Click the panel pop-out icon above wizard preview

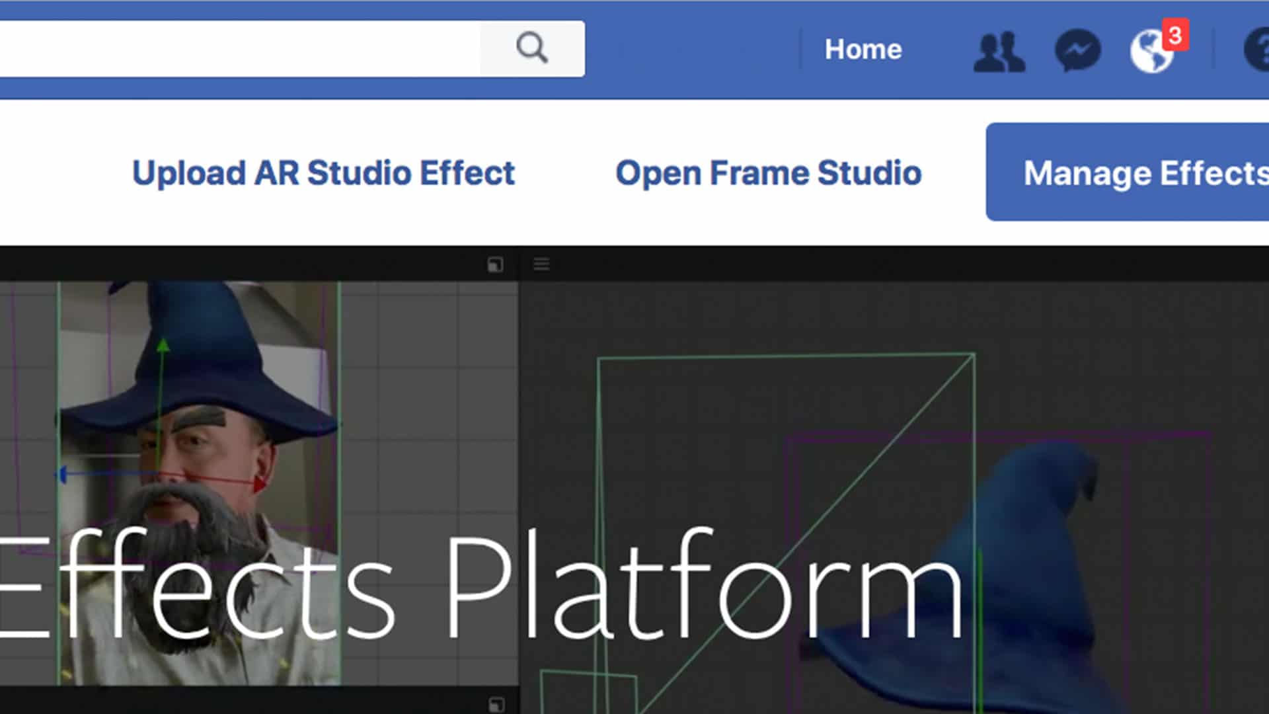pos(495,264)
